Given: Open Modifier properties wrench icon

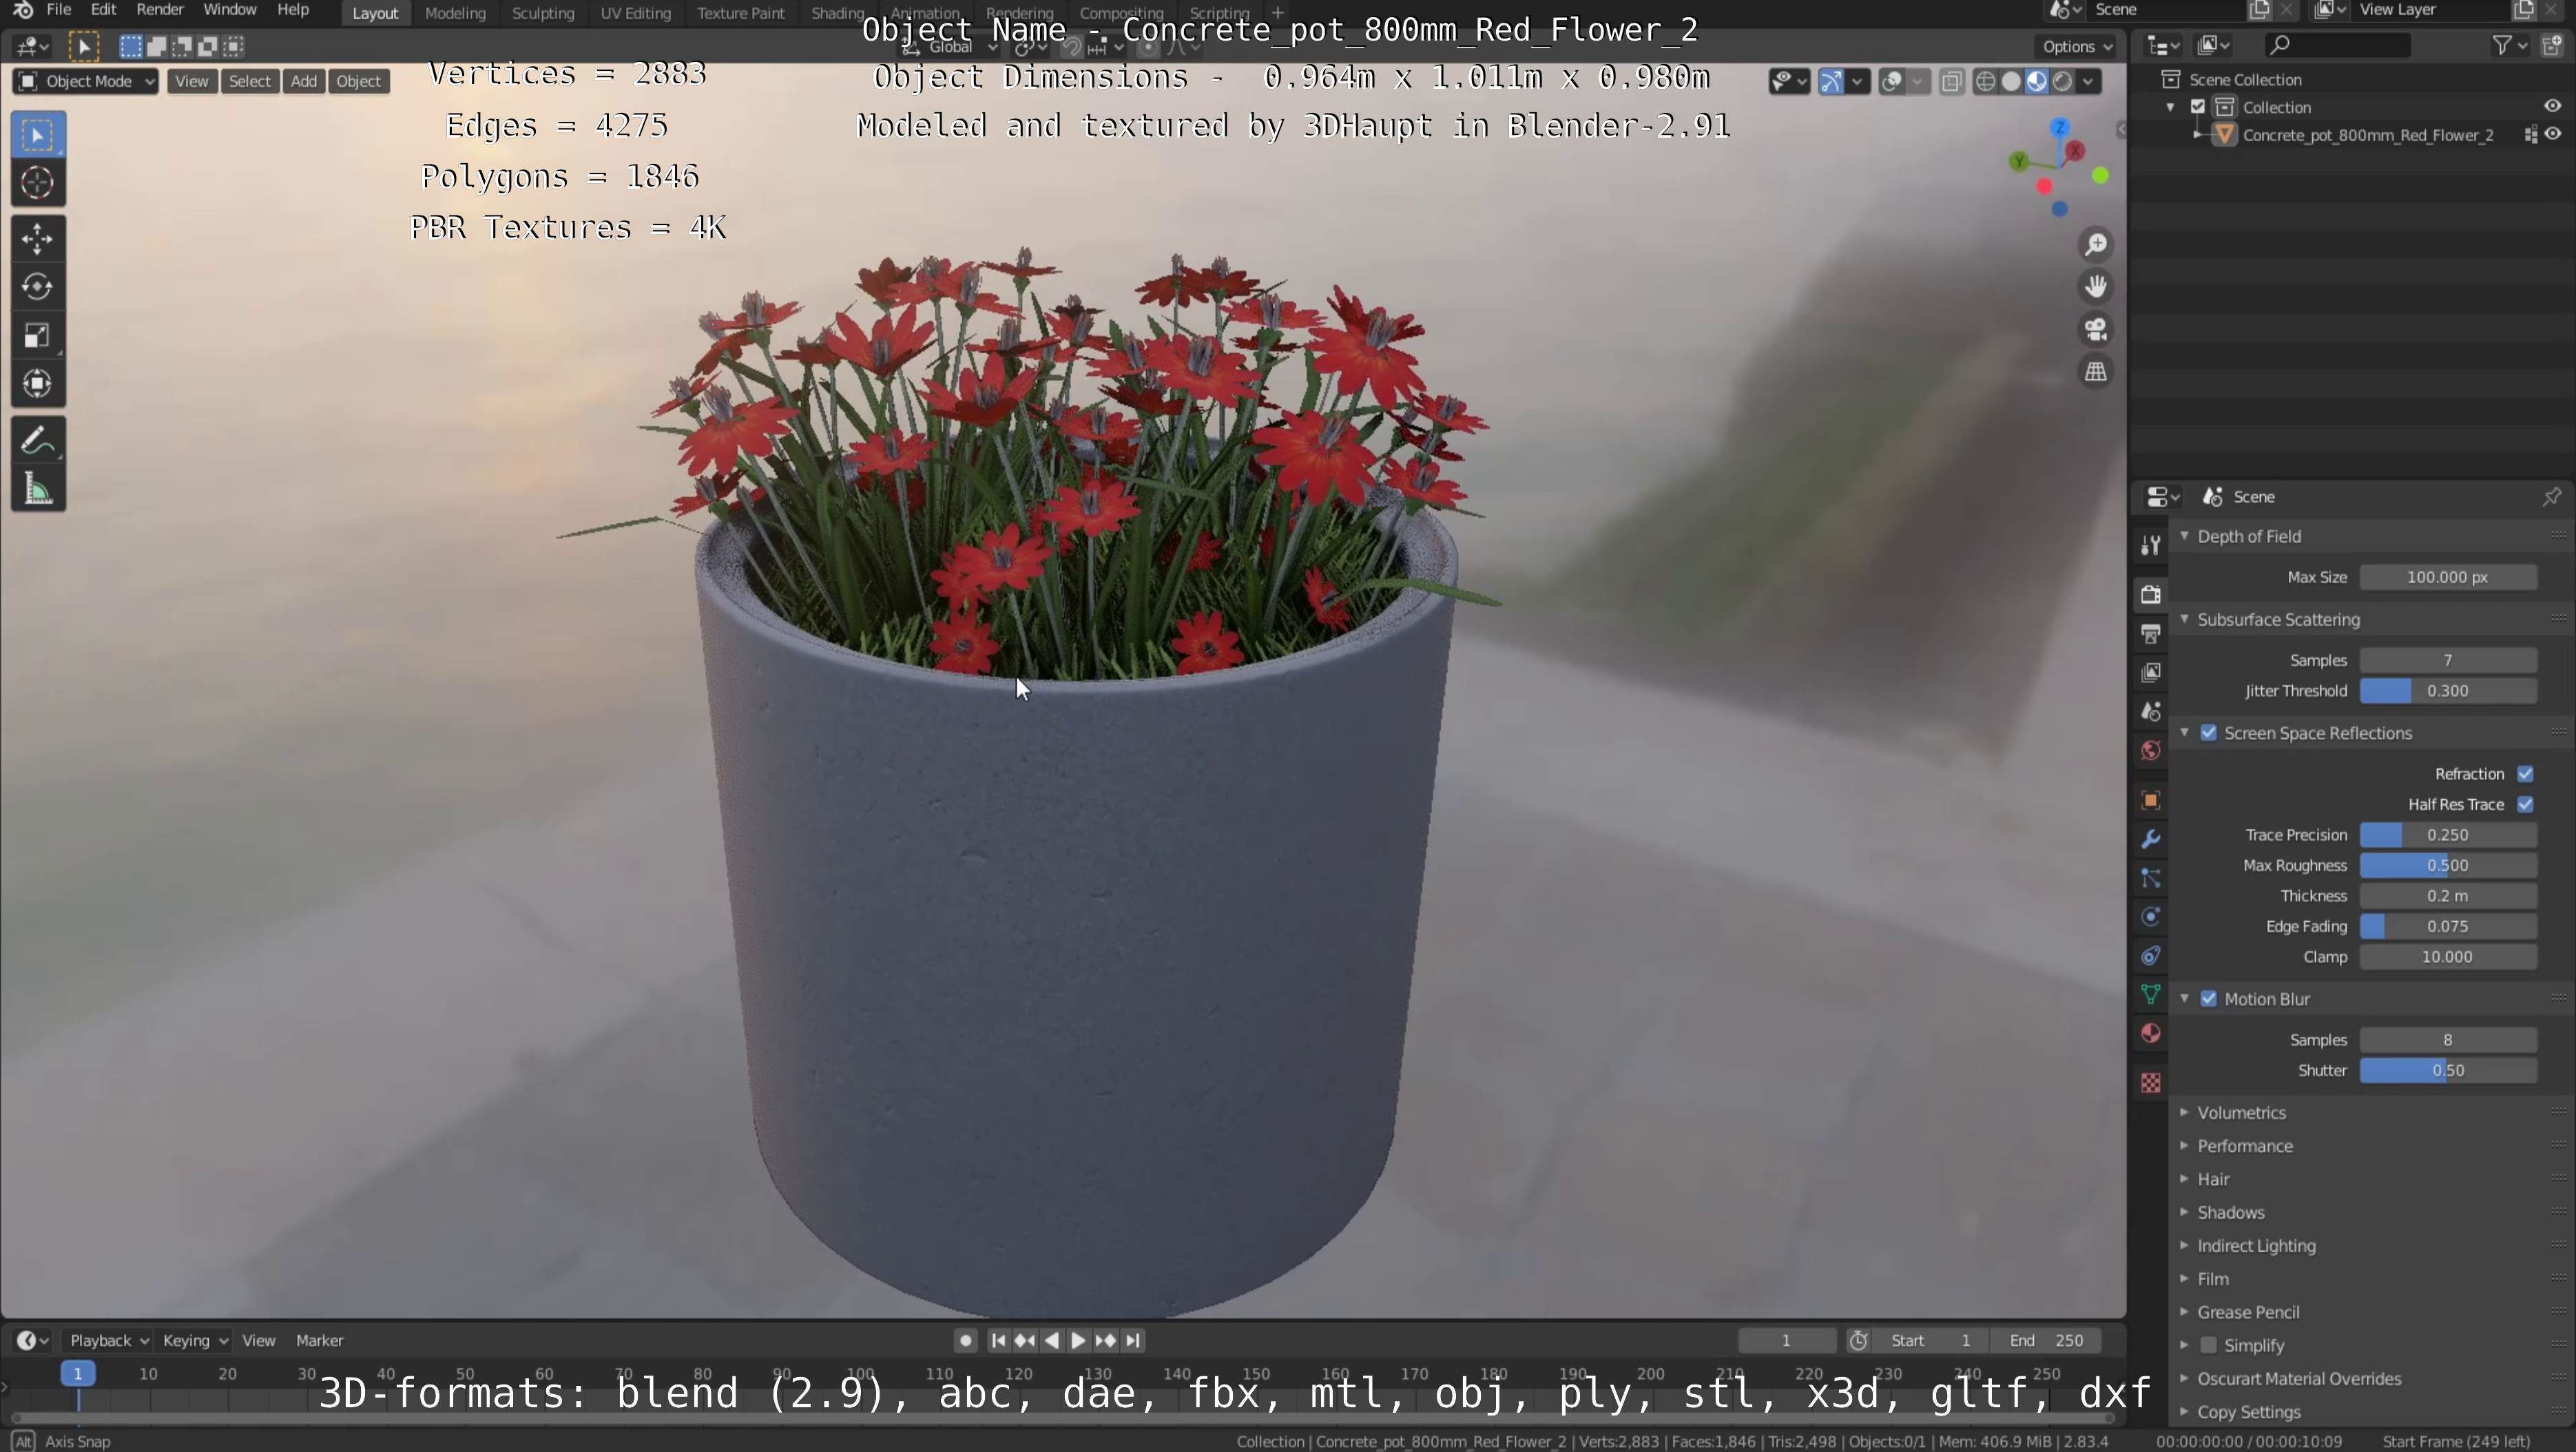Looking at the screenshot, I should tap(2150, 839).
